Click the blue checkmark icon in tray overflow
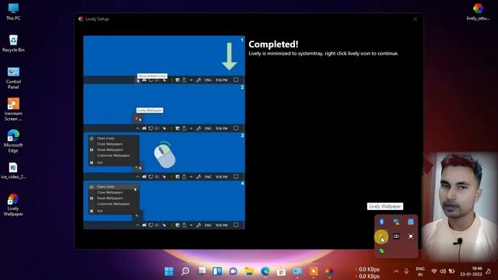The height and width of the screenshot is (280, 498). (411, 222)
